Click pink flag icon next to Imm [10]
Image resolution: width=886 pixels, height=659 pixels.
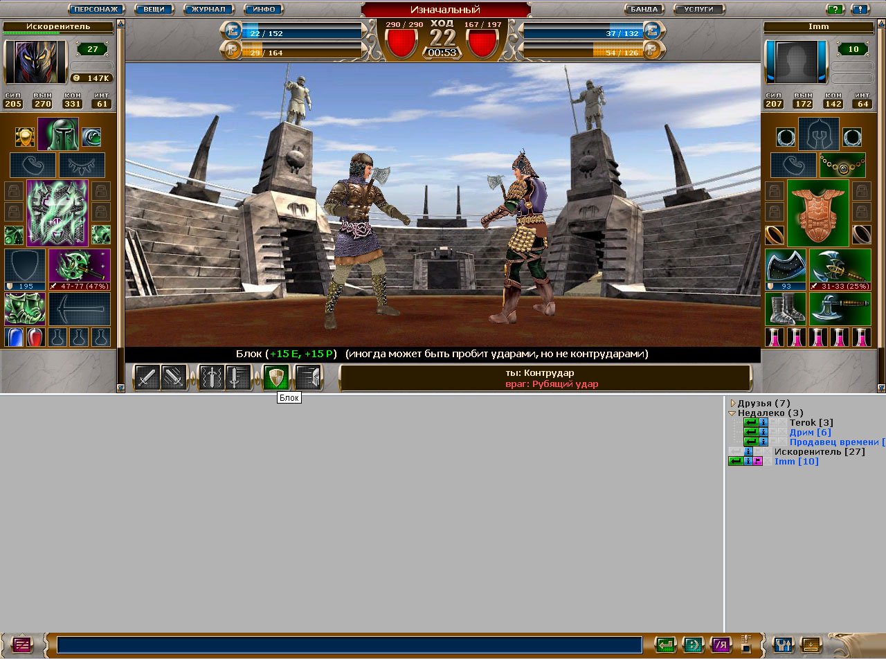point(758,461)
